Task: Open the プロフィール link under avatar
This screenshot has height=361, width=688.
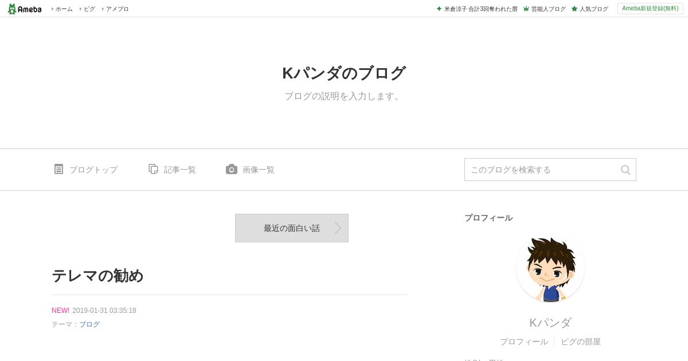Action: click(523, 342)
